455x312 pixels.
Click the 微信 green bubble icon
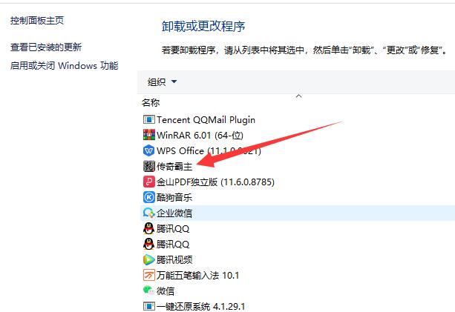coord(149,291)
